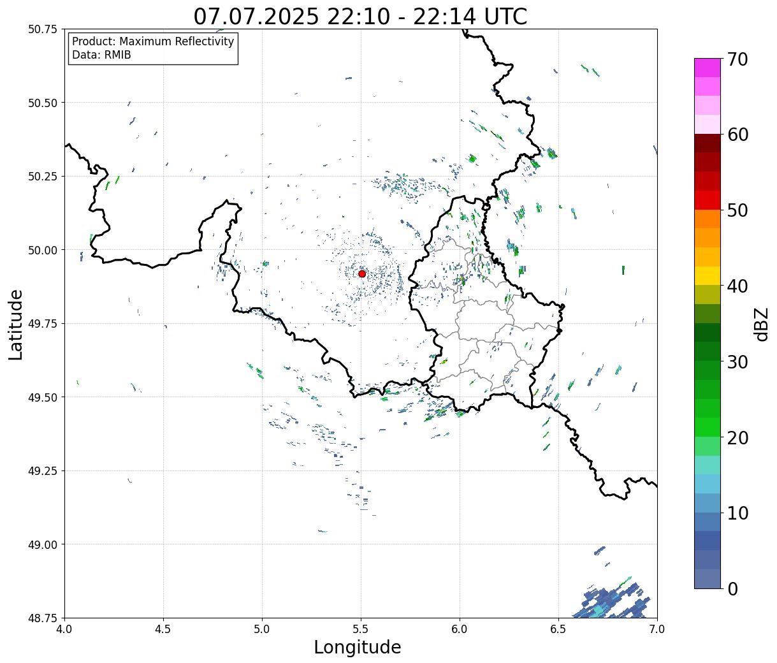This screenshot has height=663, width=777.
Task: Click the dark maroon colorbar segment below 60
Action: [708, 143]
